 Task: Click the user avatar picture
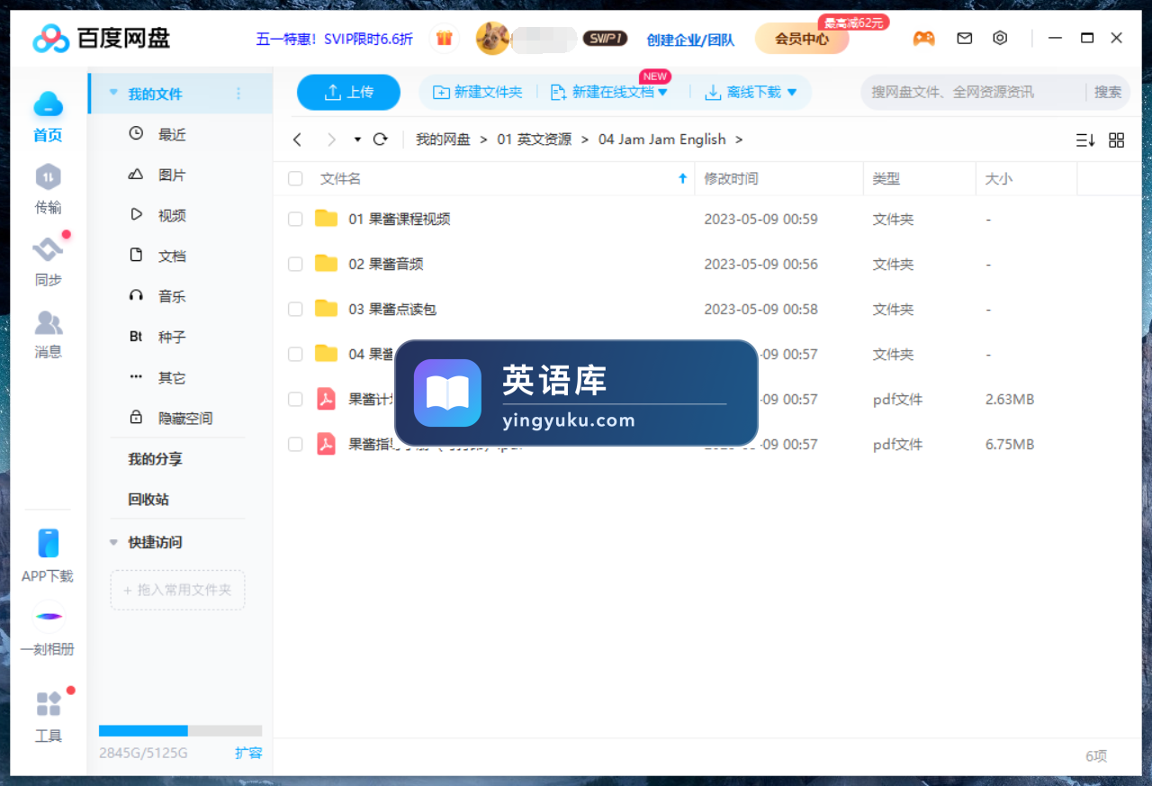tap(492, 39)
